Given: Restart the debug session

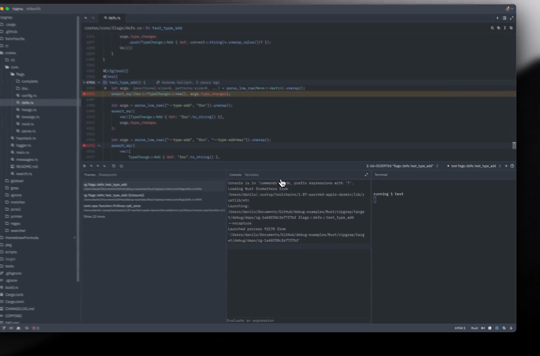Looking at the screenshot, I should (x=114, y=166).
